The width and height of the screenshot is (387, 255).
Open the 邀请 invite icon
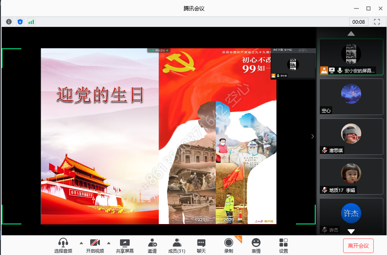click(152, 245)
